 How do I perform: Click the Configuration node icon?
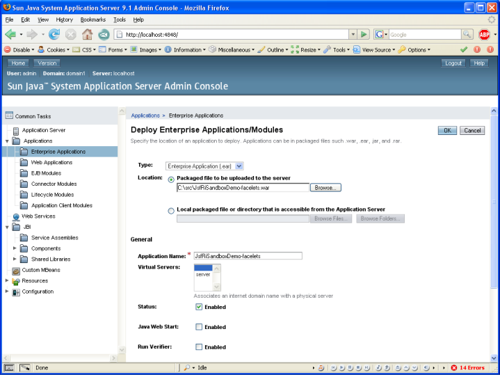(x=16, y=292)
